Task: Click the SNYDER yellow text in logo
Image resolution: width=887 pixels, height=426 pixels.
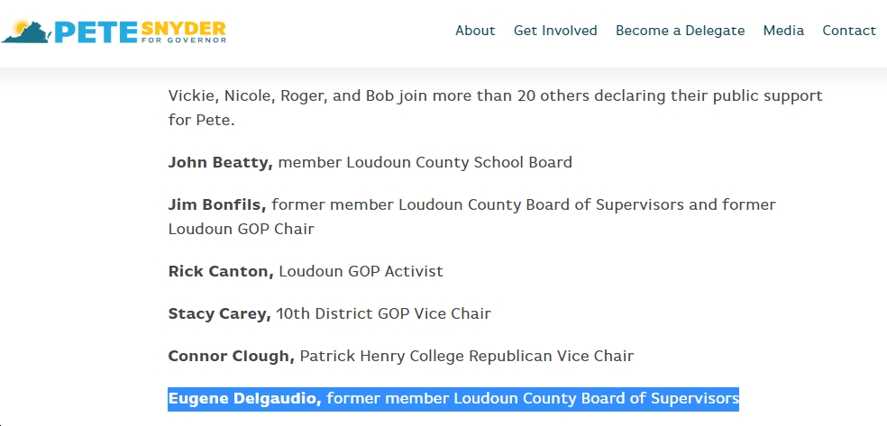Action: [183, 28]
